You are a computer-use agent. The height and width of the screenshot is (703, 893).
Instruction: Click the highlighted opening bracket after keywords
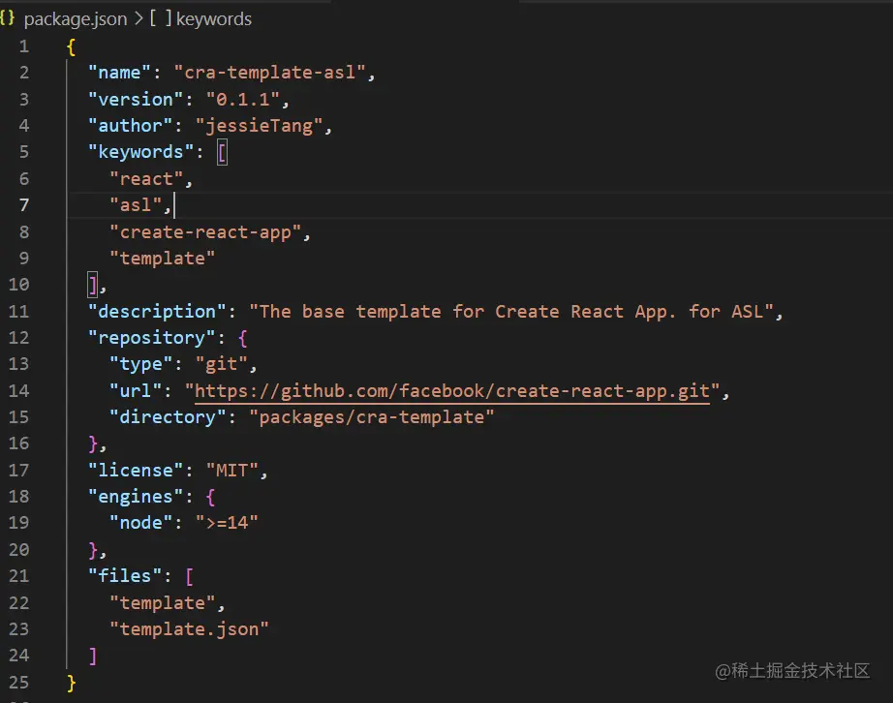coord(222,153)
